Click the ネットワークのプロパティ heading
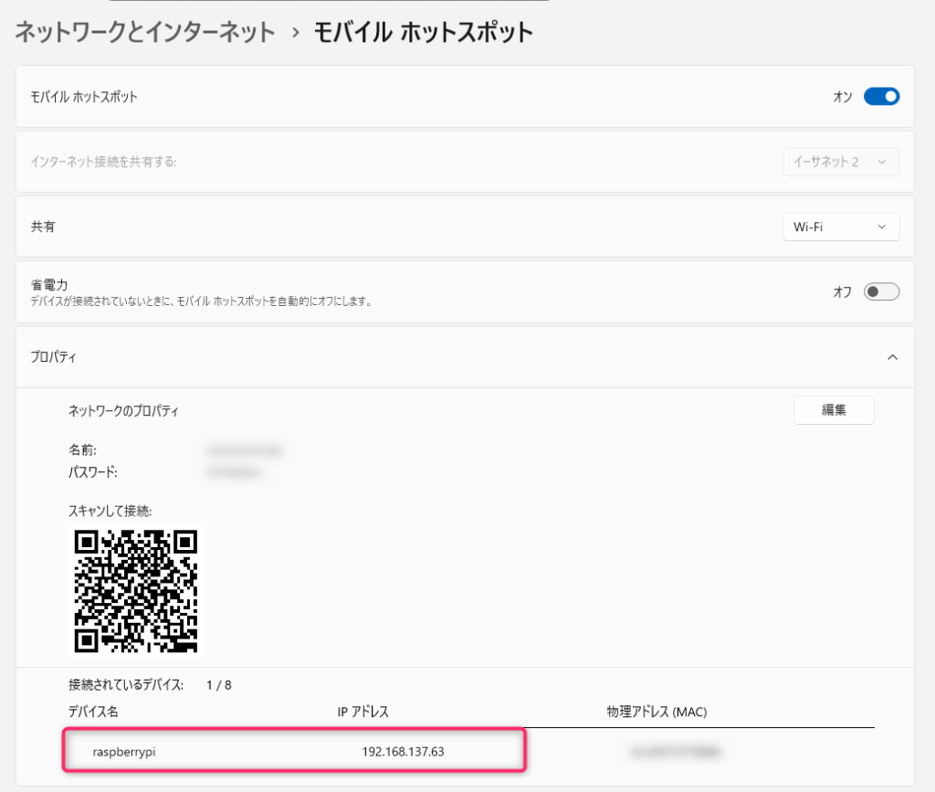This screenshot has width=935, height=792. coord(123,411)
